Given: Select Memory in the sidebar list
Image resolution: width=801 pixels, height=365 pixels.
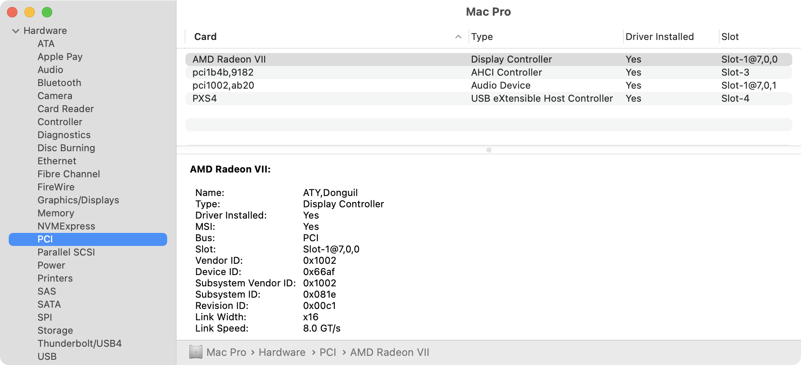Looking at the screenshot, I should [56, 213].
